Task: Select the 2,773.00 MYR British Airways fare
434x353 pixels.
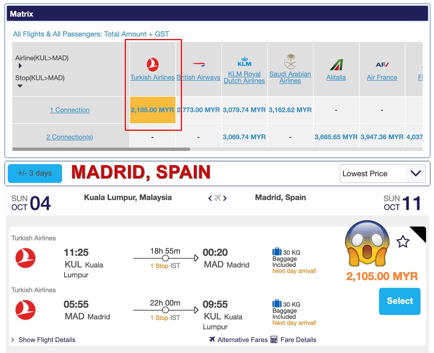Action: [x=198, y=110]
